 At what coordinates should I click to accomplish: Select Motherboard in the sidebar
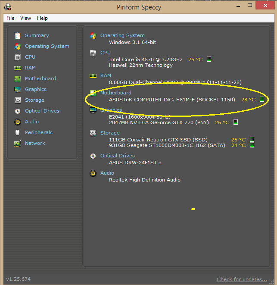(40, 78)
